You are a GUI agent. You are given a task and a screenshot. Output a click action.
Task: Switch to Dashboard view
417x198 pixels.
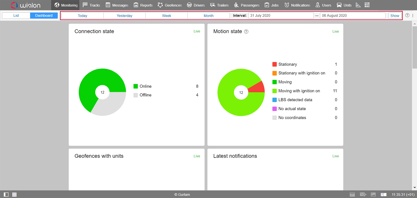click(x=44, y=16)
